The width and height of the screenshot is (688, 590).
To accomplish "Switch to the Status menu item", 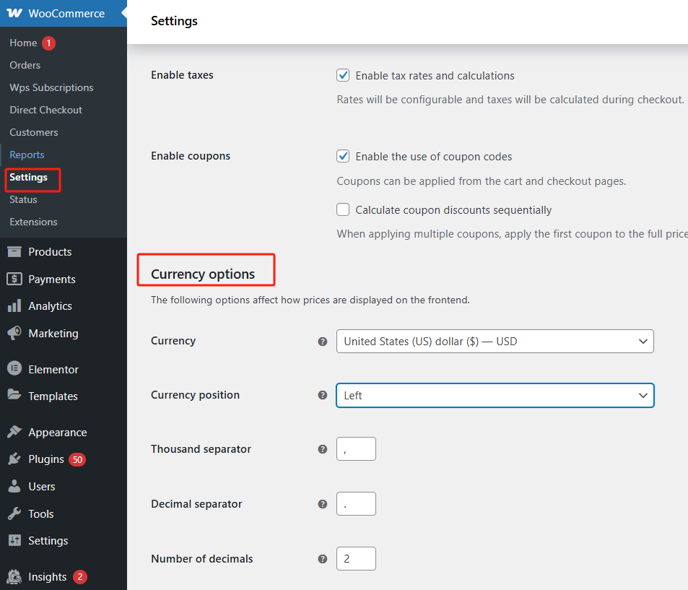I will coord(22,200).
